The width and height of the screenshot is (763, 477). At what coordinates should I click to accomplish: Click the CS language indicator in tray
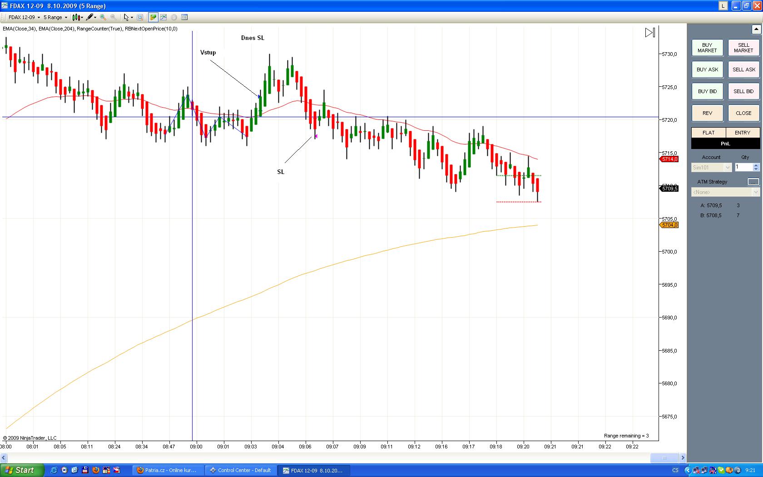[x=675, y=470]
